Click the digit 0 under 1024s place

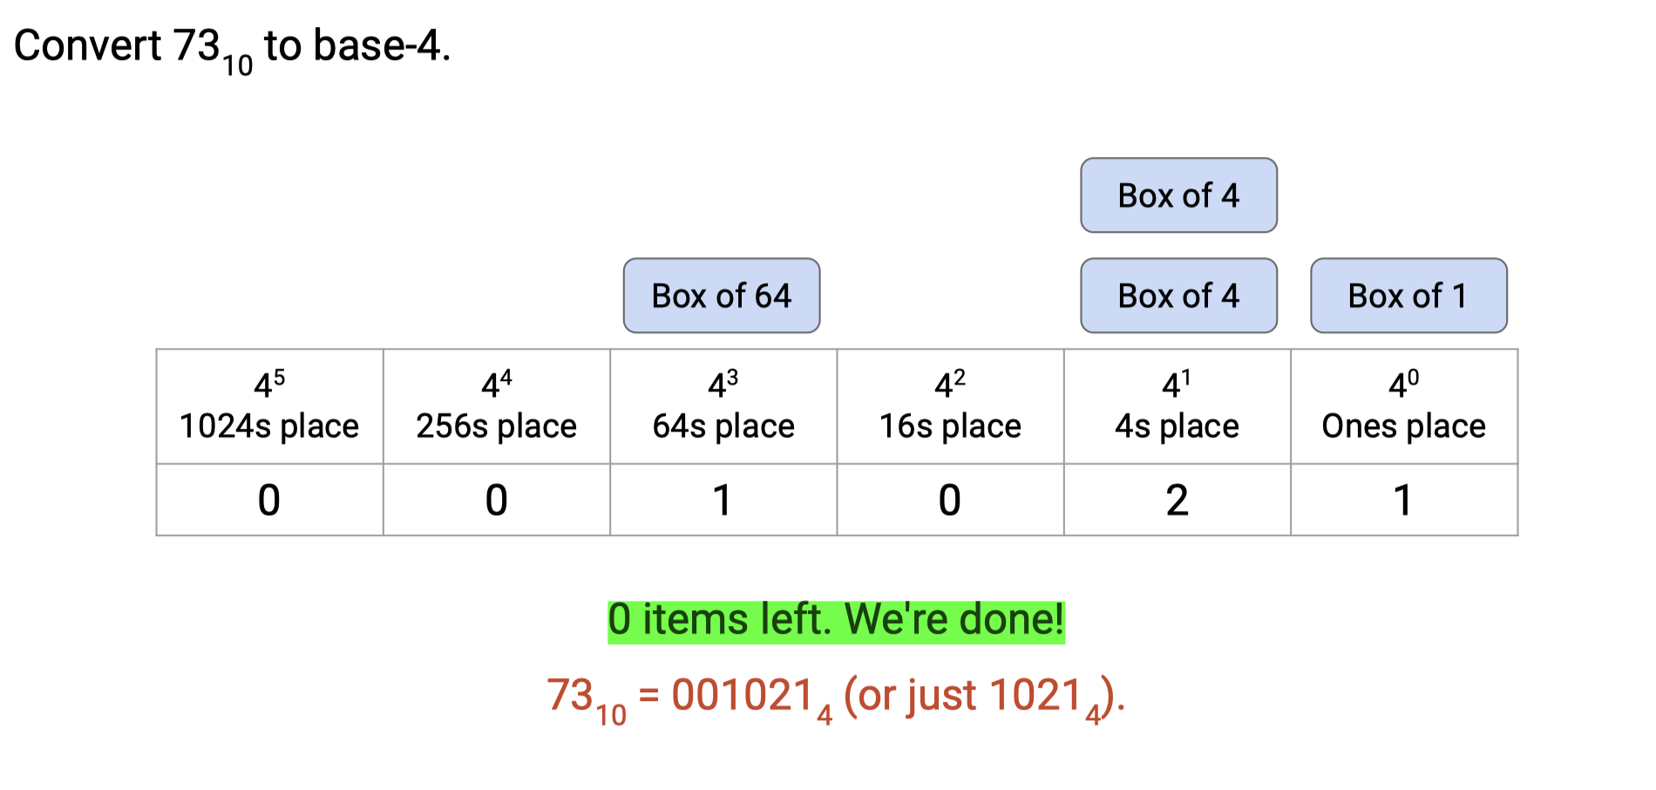pos(269,501)
